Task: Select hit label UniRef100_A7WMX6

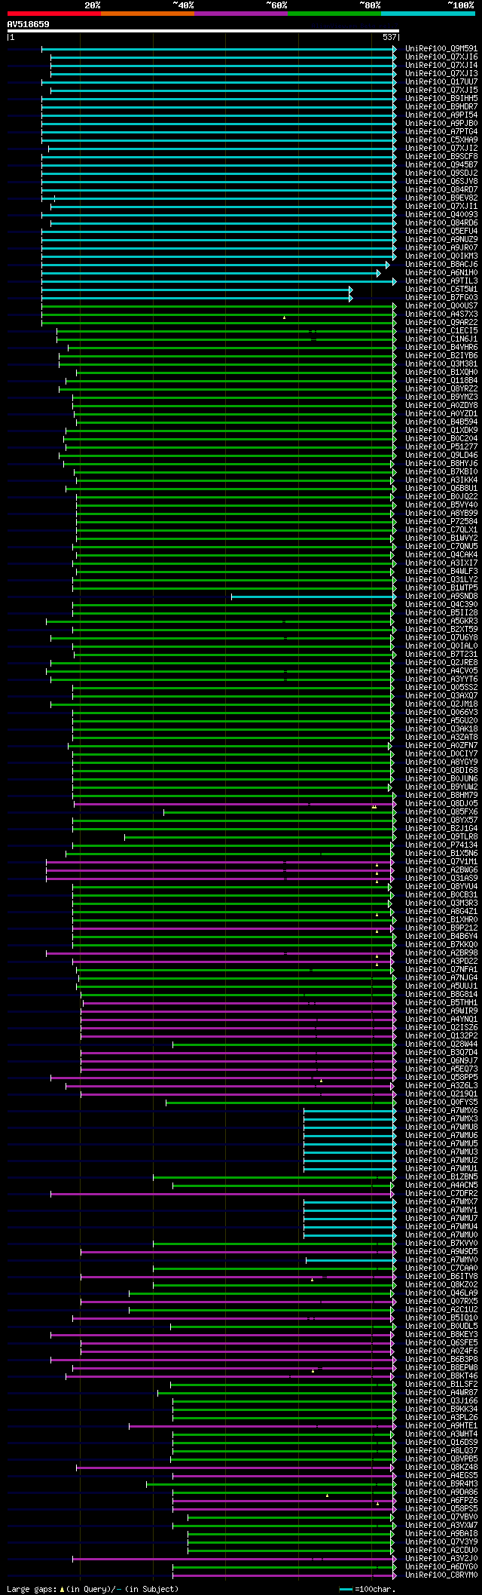Action: point(441,1110)
